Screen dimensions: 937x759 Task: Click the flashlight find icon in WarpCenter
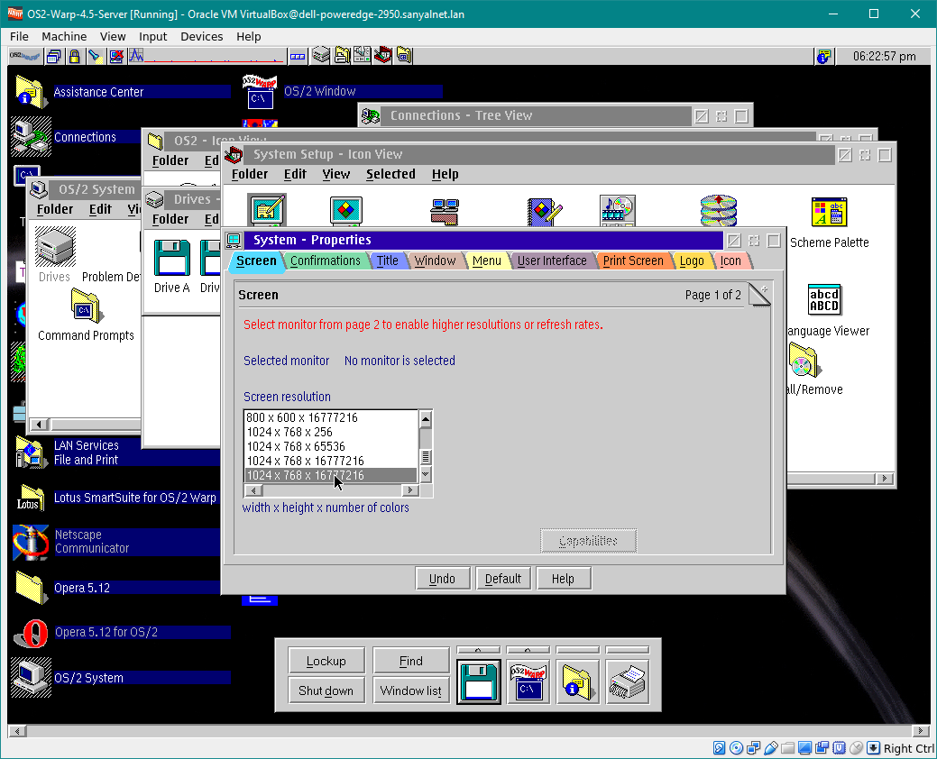coord(94,56)
